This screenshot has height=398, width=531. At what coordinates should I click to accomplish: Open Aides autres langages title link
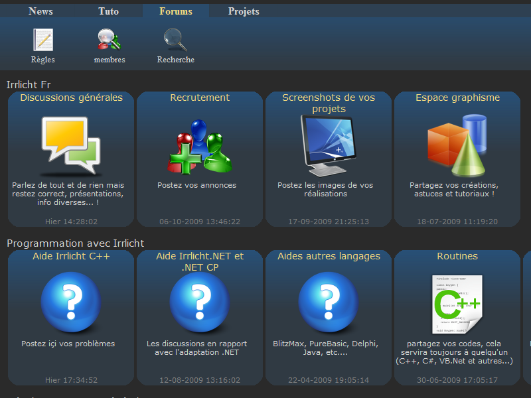point(329,256)
